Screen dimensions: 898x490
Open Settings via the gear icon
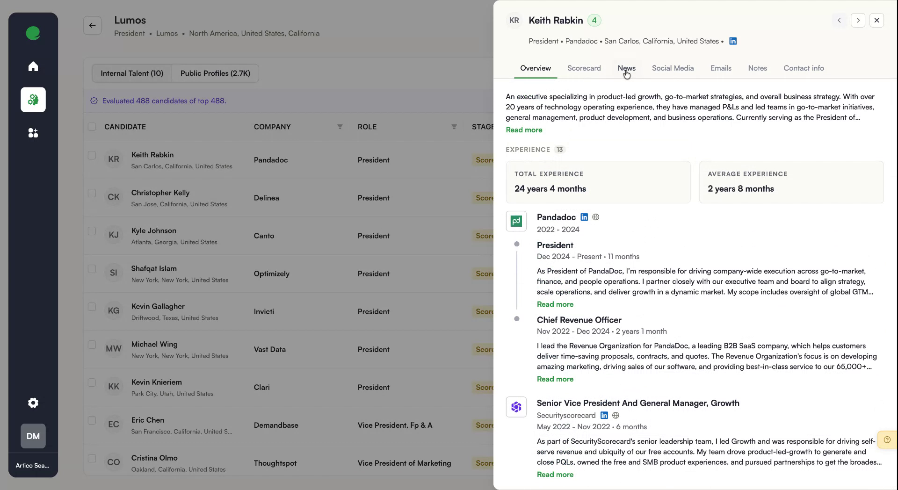pos(33,403)
